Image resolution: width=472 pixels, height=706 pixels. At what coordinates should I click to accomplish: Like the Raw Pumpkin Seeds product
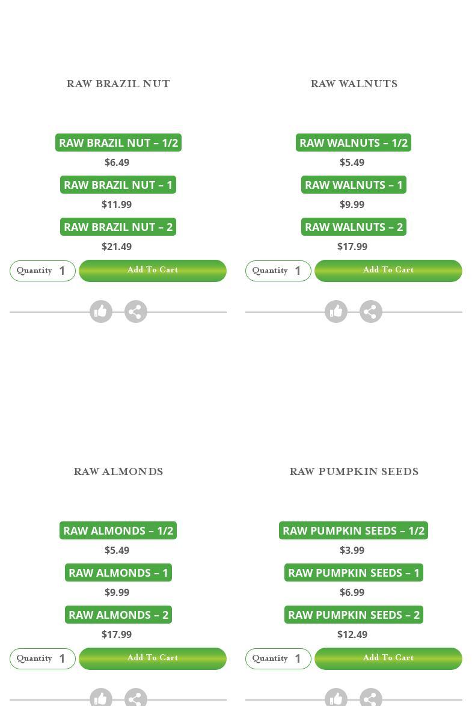pos(336,699)
